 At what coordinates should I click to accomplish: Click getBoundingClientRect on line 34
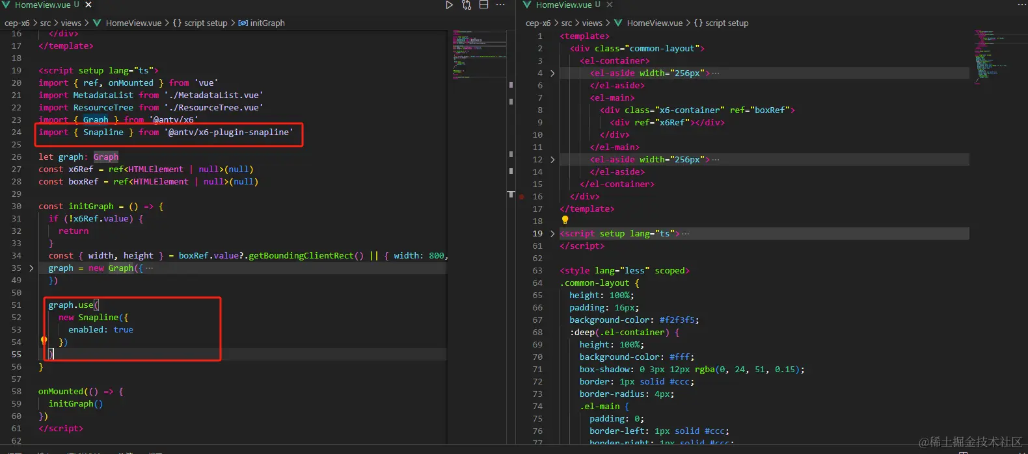pos(301,256)
